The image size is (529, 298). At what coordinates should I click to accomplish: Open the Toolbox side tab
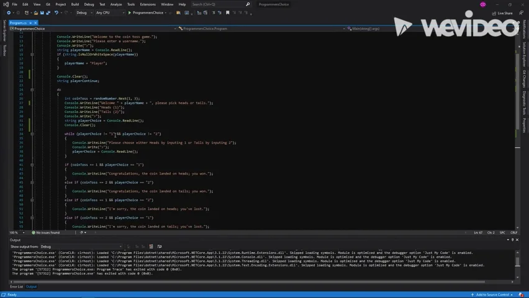pyautogui.click(x=4, y=50)
